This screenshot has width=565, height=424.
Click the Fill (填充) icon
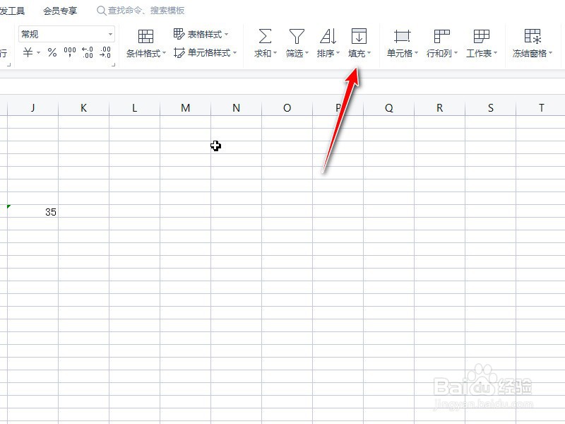pyautogui.click(x=359, y=36)
